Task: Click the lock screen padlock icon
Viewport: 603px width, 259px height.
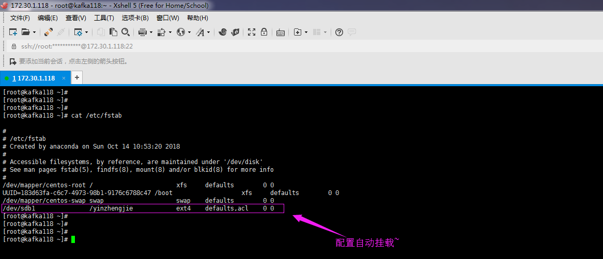Action: point(264,33)
